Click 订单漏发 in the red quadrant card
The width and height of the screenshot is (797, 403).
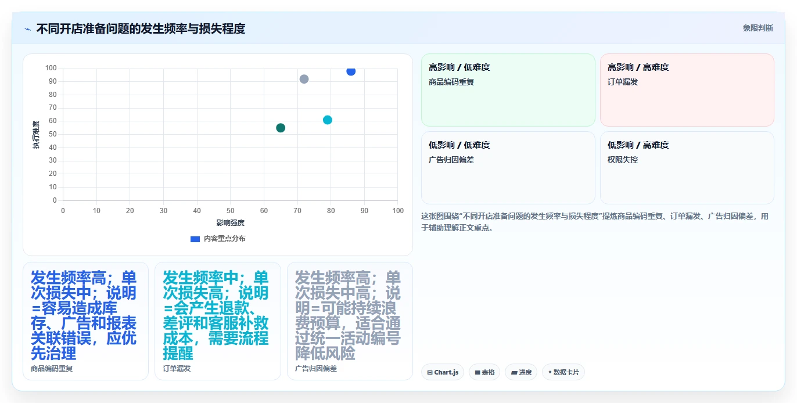[623, 82]
